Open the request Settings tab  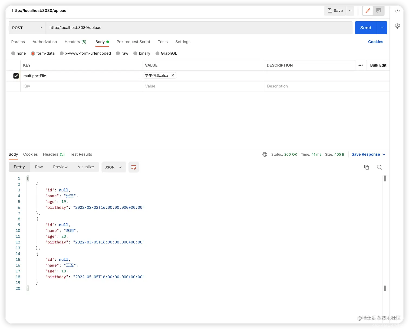click(183, 42)
